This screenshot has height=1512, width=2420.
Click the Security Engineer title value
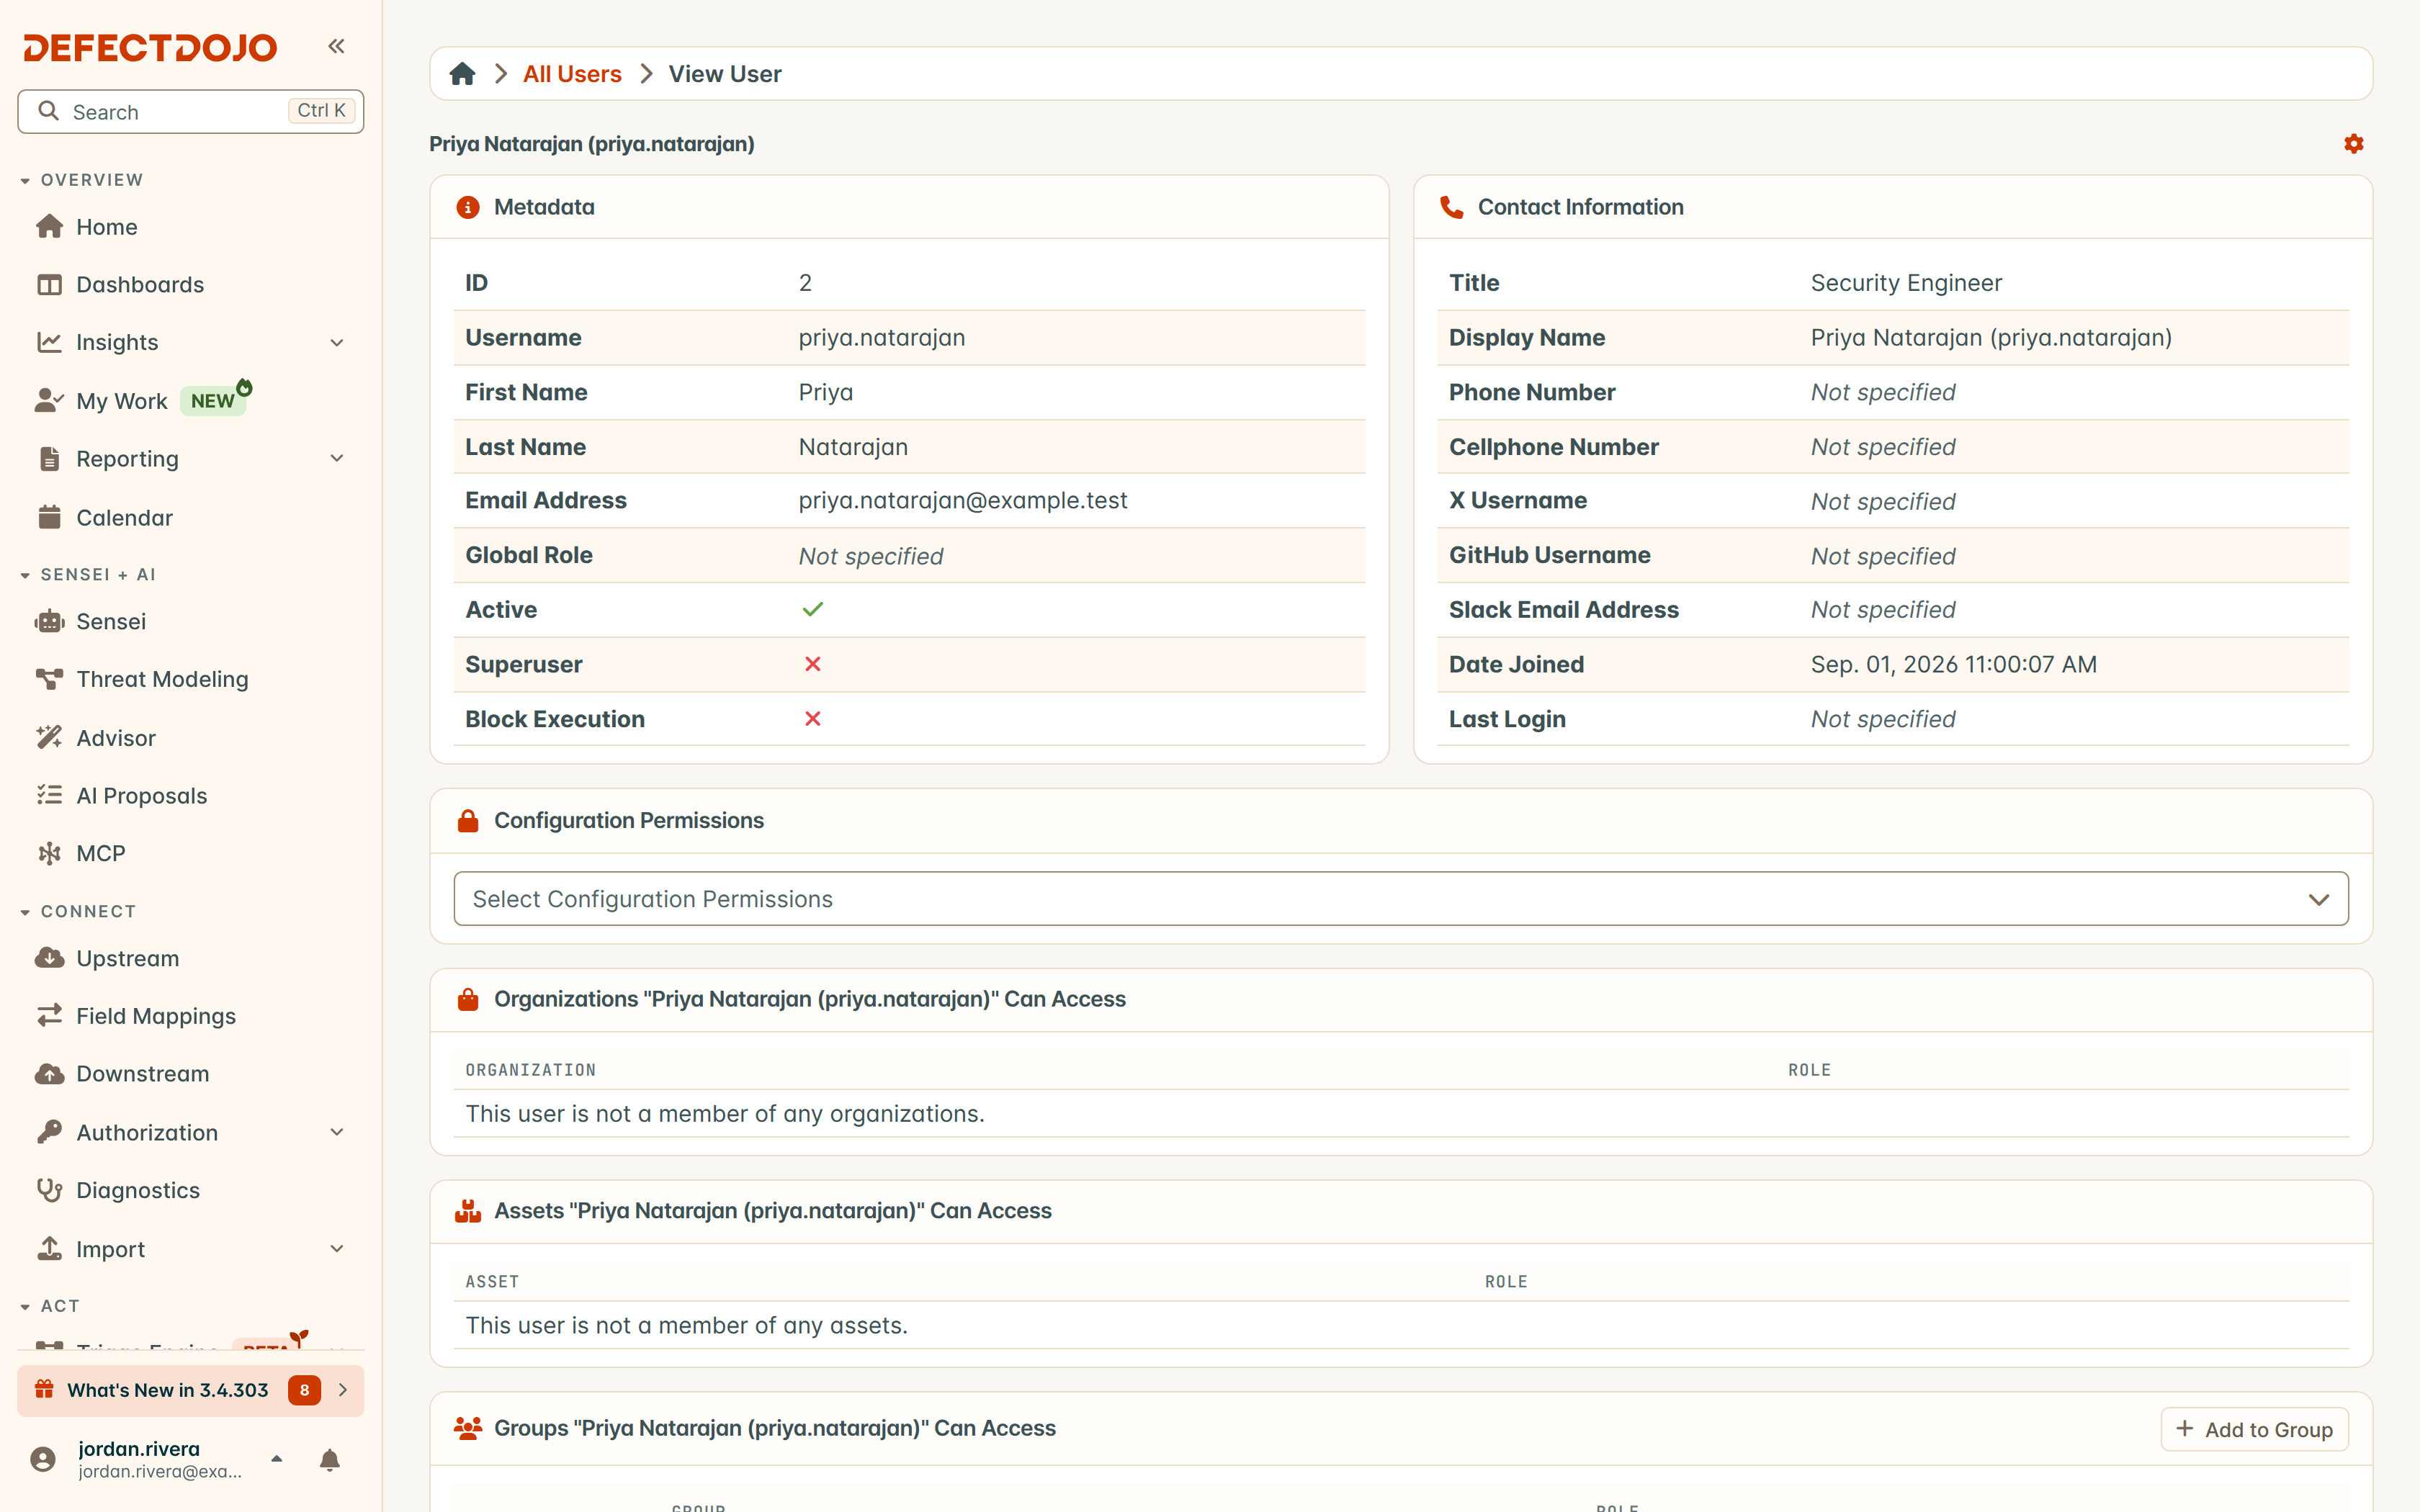point(1906,283)
